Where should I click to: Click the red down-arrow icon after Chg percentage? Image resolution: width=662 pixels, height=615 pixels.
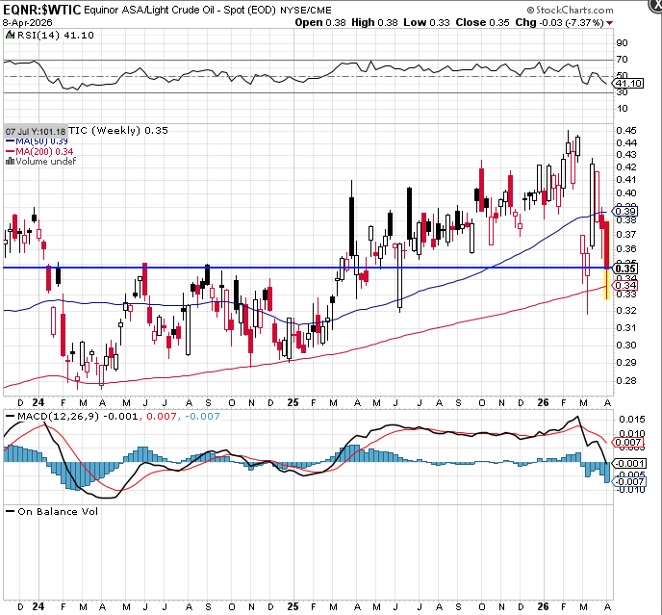click(x=609, y=23)
